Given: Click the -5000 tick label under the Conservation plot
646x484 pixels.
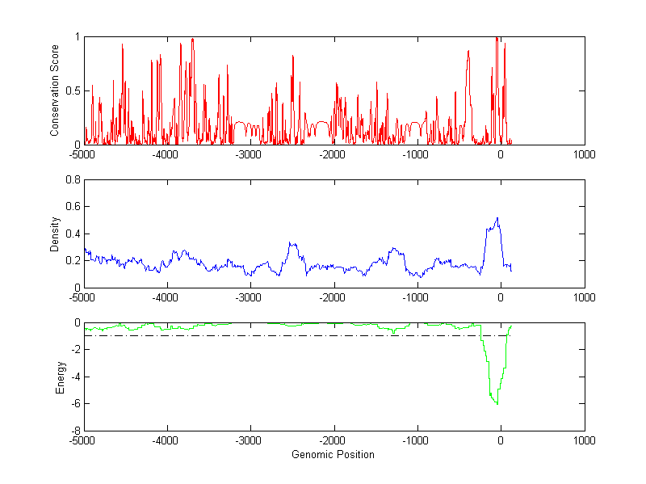Looking at the screenshot, I should point(84,154).
